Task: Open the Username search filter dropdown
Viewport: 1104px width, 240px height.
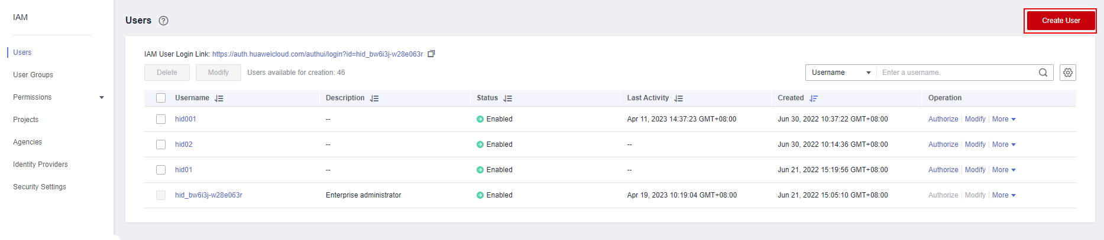Action: [x=841, y=73]
